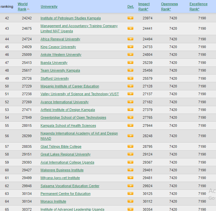Click the Det. column header
Image resolution: width=216 pixels, height=211 pixels.
[130, 6]
